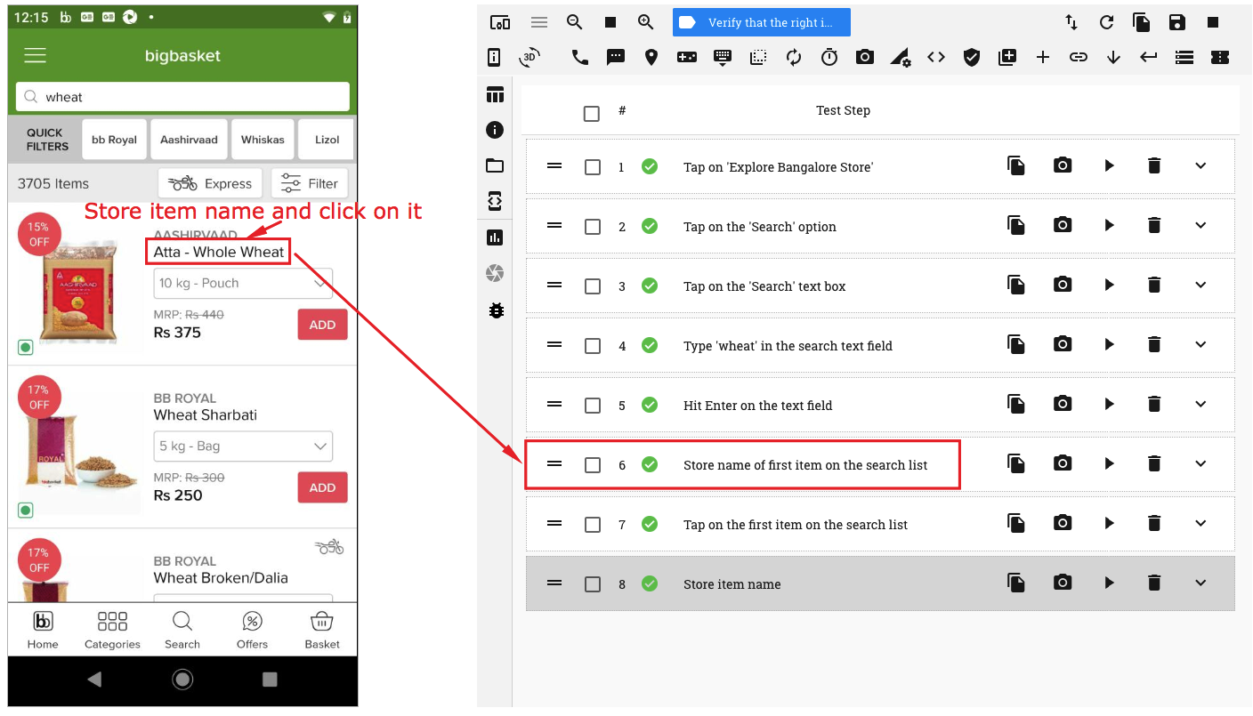Click the table layout sidebar icon
This screenshot has height=716, width=1253.
coord(495,94)
